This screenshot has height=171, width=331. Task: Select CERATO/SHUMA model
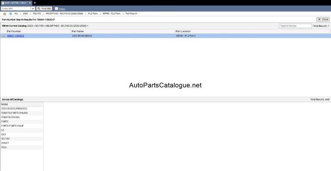22,117
